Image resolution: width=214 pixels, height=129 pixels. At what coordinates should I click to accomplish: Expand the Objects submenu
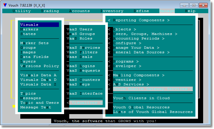click(122, 29)
